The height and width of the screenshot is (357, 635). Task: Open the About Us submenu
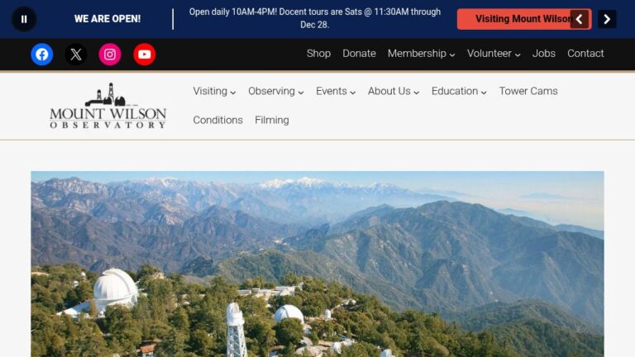(394, 92)
